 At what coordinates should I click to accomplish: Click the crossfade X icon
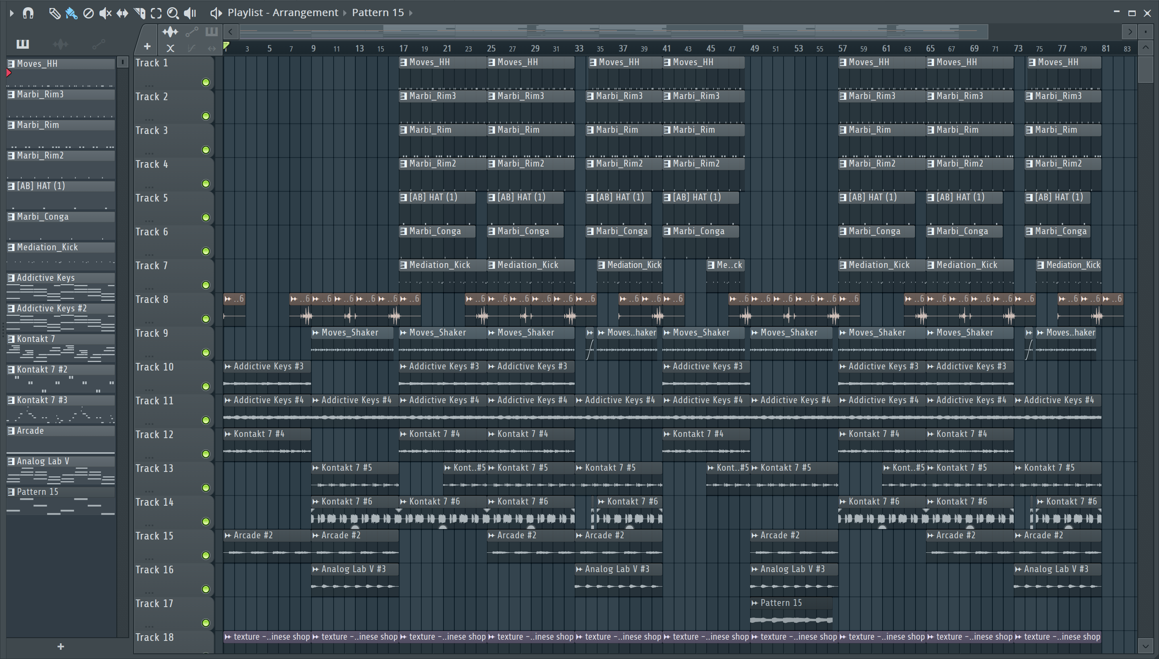tap(170, 47)
